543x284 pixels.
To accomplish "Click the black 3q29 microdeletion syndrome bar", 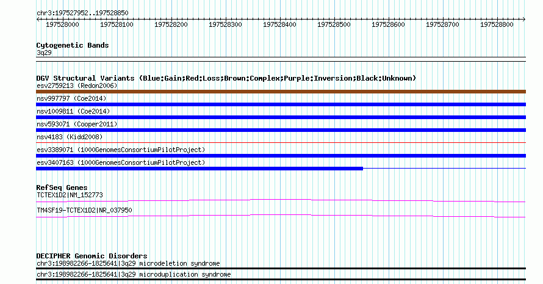I will (281, 268).
